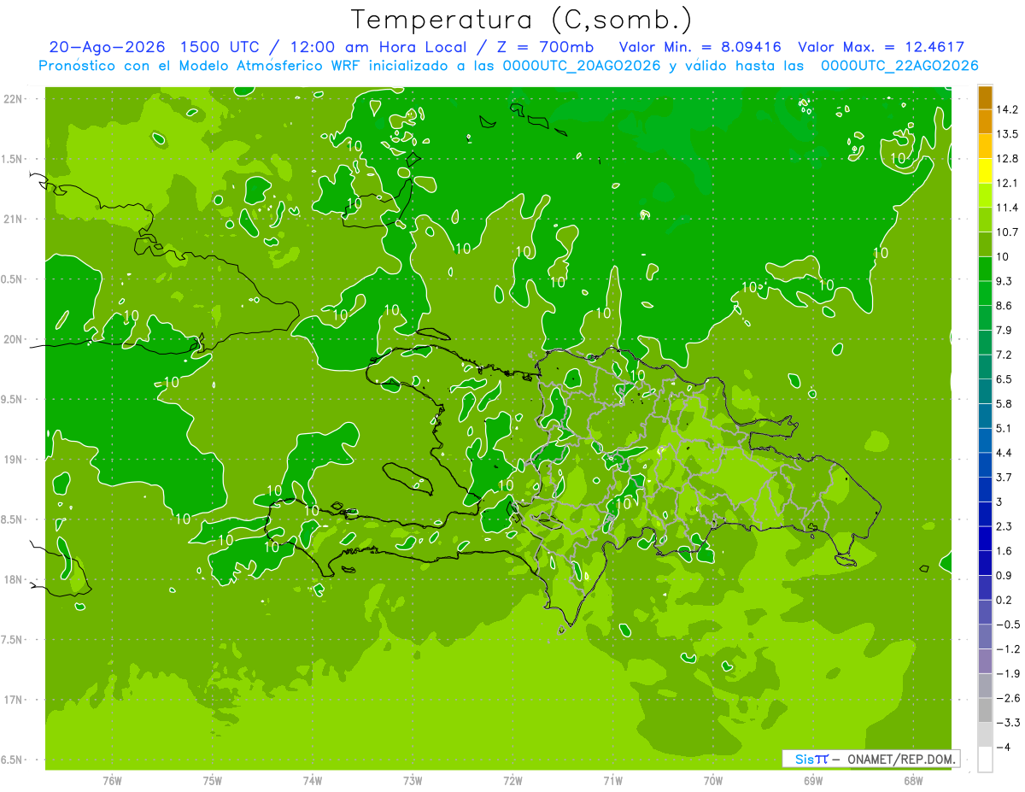Click the "0000UTC_22AGO2026" valid-until time text

pos(899,66)
